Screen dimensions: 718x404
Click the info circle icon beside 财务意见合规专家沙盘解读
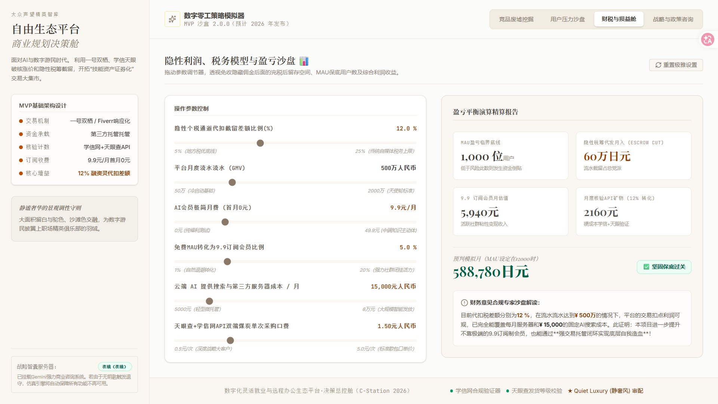click(x=464, y=303)
